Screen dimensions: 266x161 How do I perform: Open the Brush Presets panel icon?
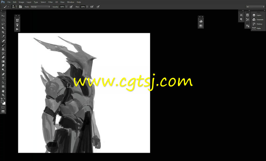(17, 25)
